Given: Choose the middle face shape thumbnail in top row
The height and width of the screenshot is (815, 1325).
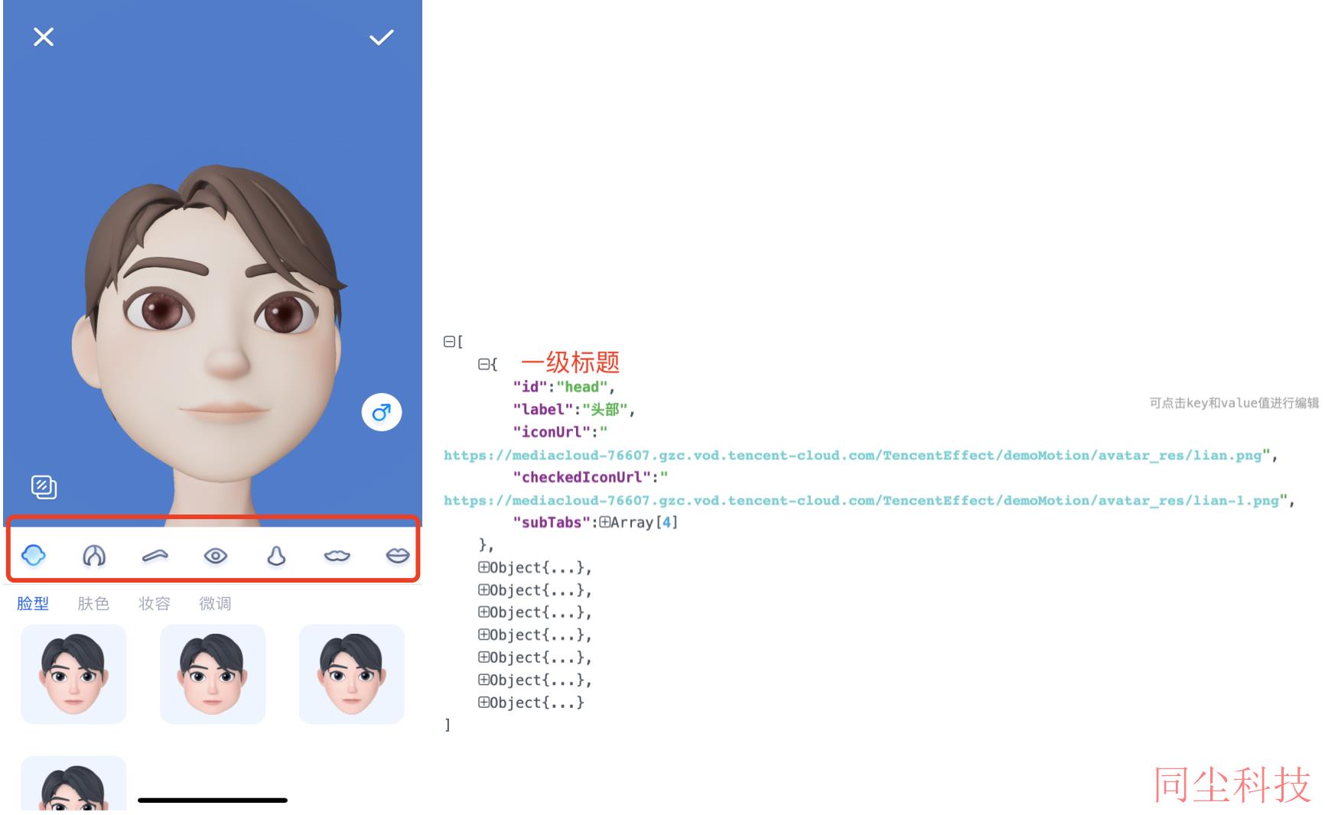Looking at the screenshot, I should (x=213, y=674).
